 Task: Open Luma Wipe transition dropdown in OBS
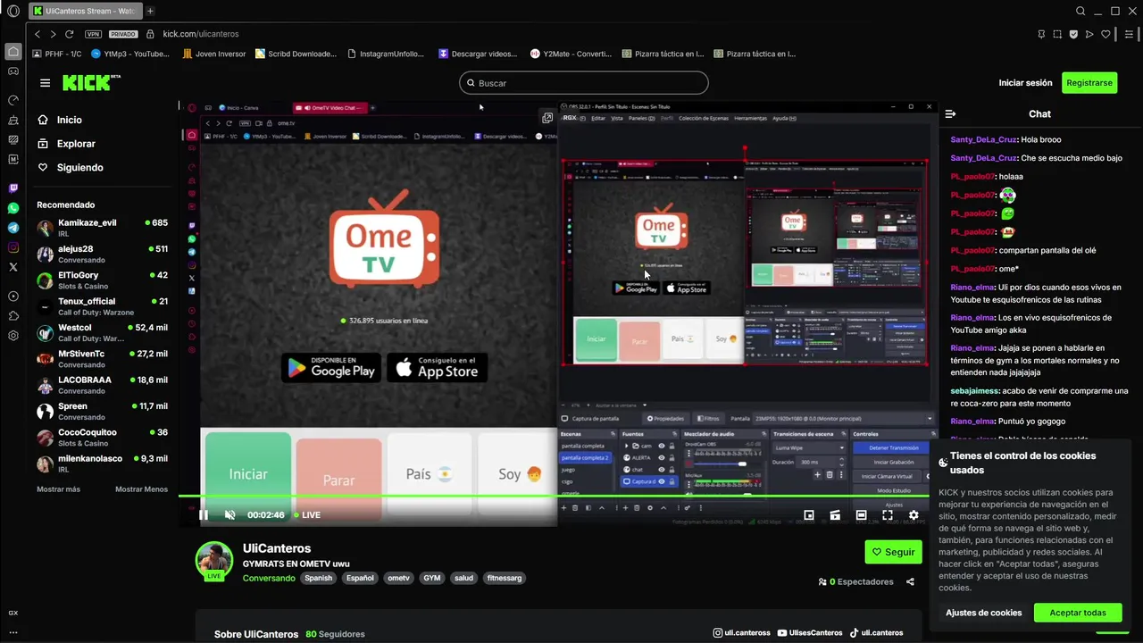809,447
